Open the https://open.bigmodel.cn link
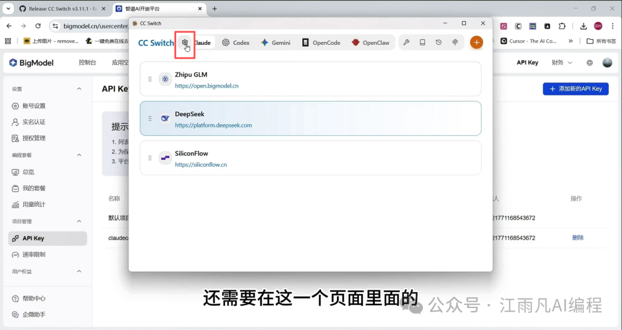622x330 pixels. pos(207,86)
